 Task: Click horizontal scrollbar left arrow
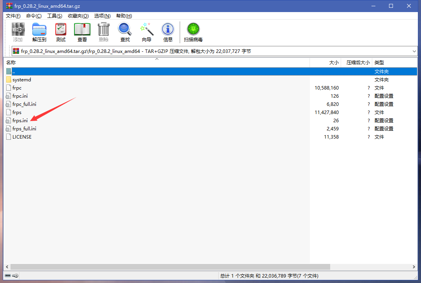[7, 267]
